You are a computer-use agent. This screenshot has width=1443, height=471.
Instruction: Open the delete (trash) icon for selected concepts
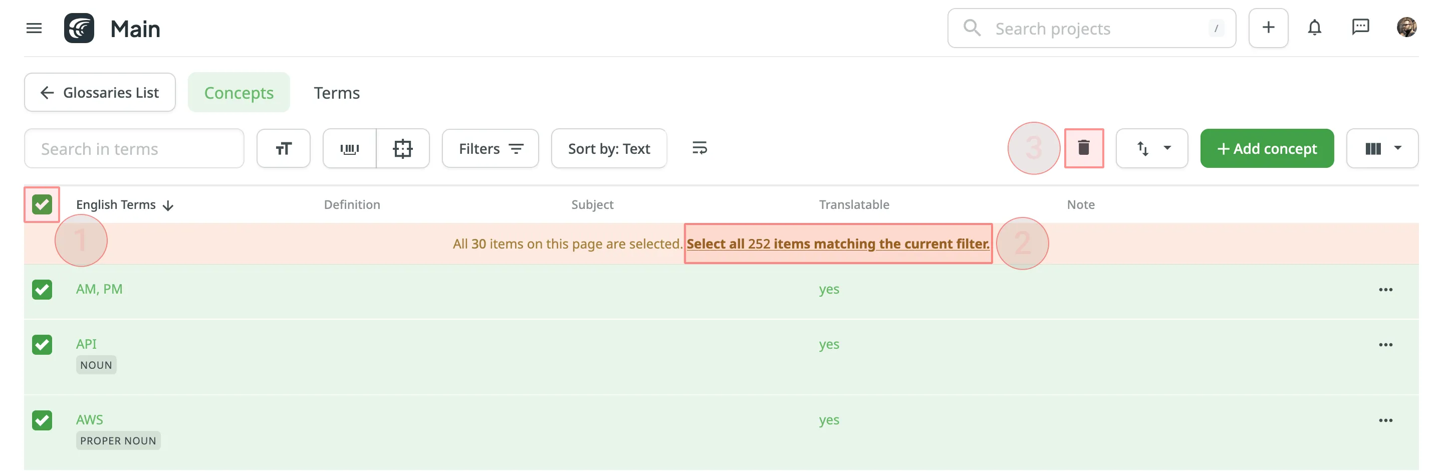(1083, 148)
